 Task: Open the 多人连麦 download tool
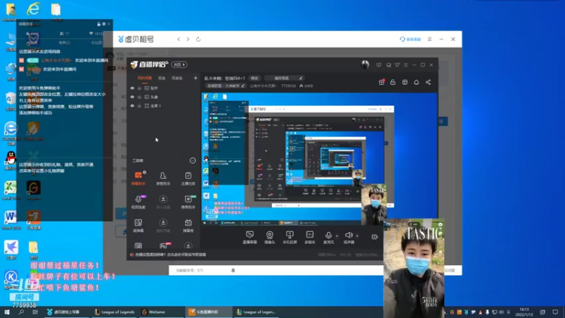(163, 202)
